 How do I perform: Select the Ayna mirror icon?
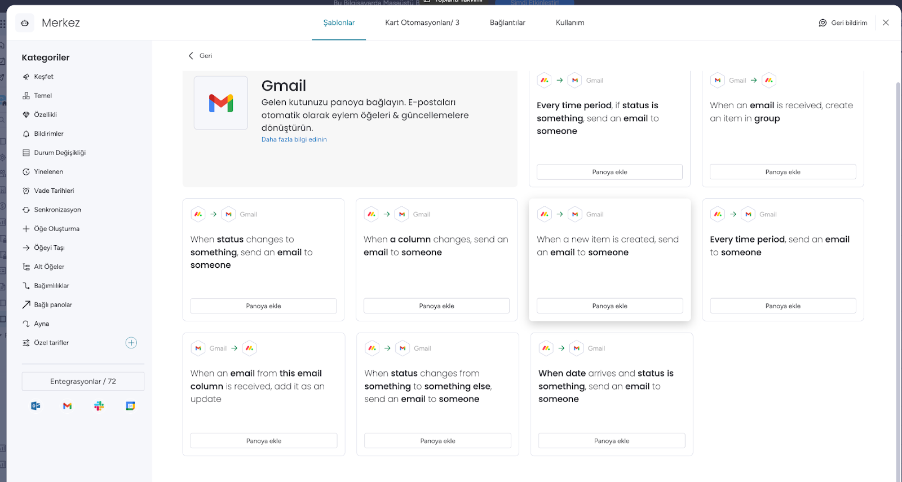pos(26,324)
